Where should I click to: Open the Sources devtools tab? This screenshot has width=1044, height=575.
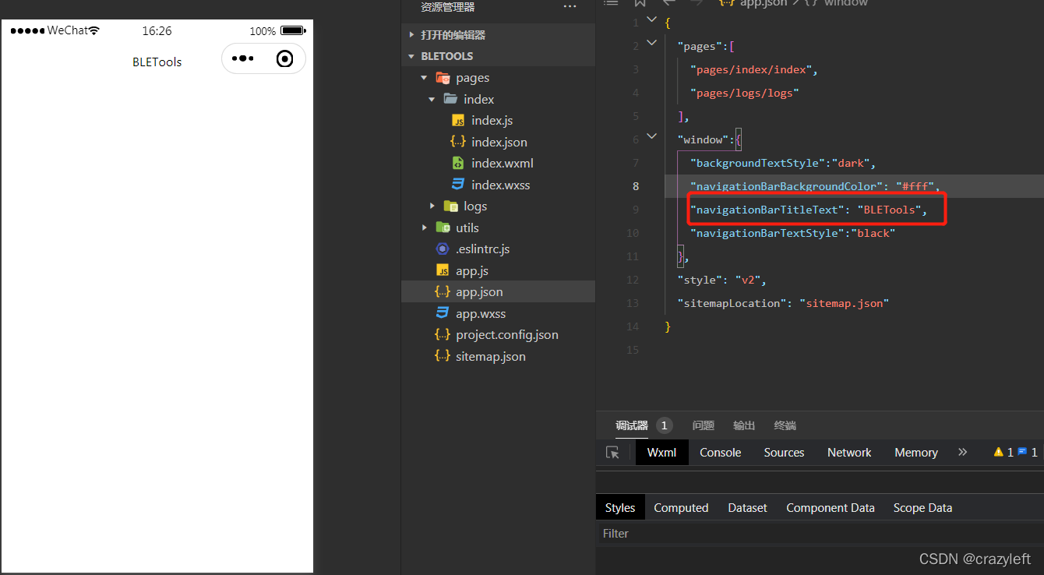784,453
